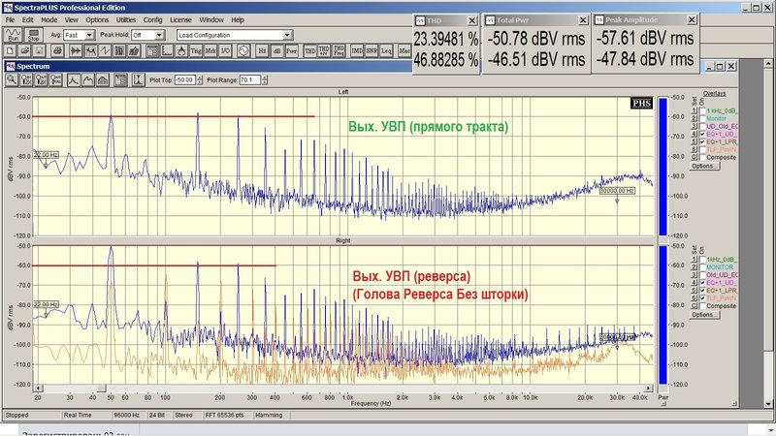Click the Right channel overlay Options button
The width and height of the screenshot is (776, 436).
[705, 315]
